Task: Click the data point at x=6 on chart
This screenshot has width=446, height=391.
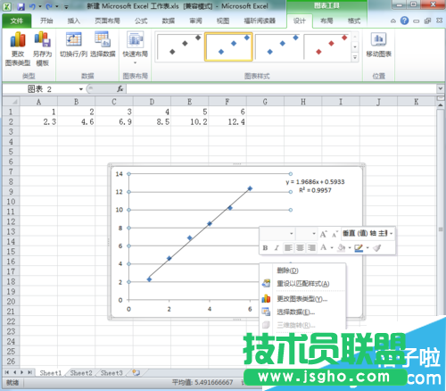Action: click(x=250, y=188)
